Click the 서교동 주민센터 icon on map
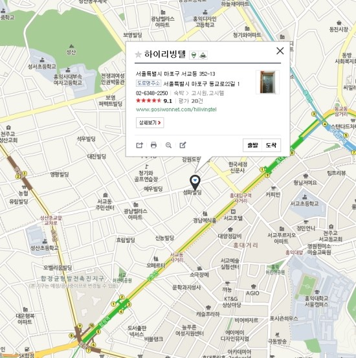Viewport: 356px width, 358px height. point(106,195)
